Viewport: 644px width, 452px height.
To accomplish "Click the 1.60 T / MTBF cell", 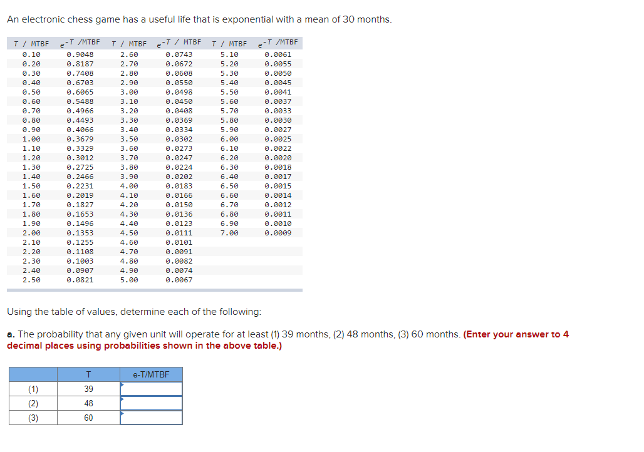I will [x=31, y=195].
